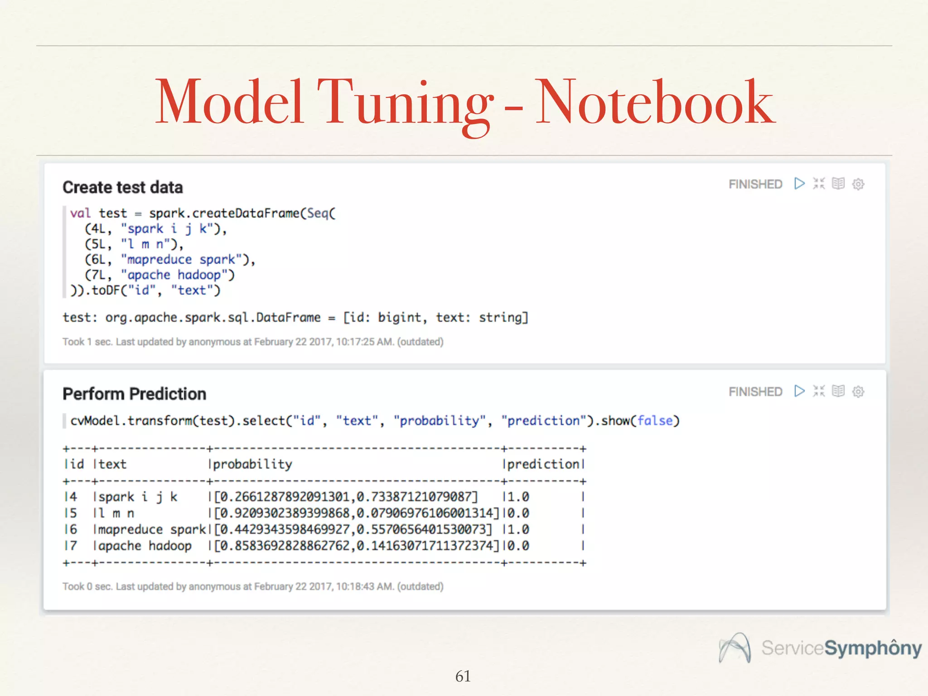Open settings gear for Create test data paragraph
928x696 pixels.
pos(858,184)
